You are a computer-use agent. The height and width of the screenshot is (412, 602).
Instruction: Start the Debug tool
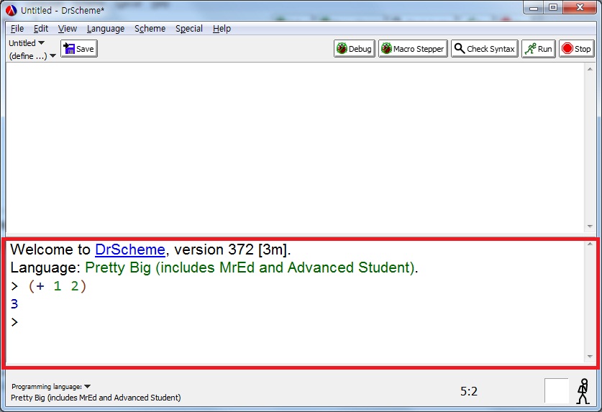pos(354,49)
